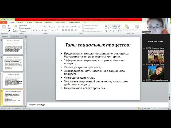Toggle italic (К) formatting

(37, 30)
